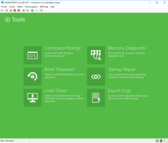This screenshot has height=143, width=168.
Task: Click the "État : Exécution" status text
Action: (x=7, y=141)
